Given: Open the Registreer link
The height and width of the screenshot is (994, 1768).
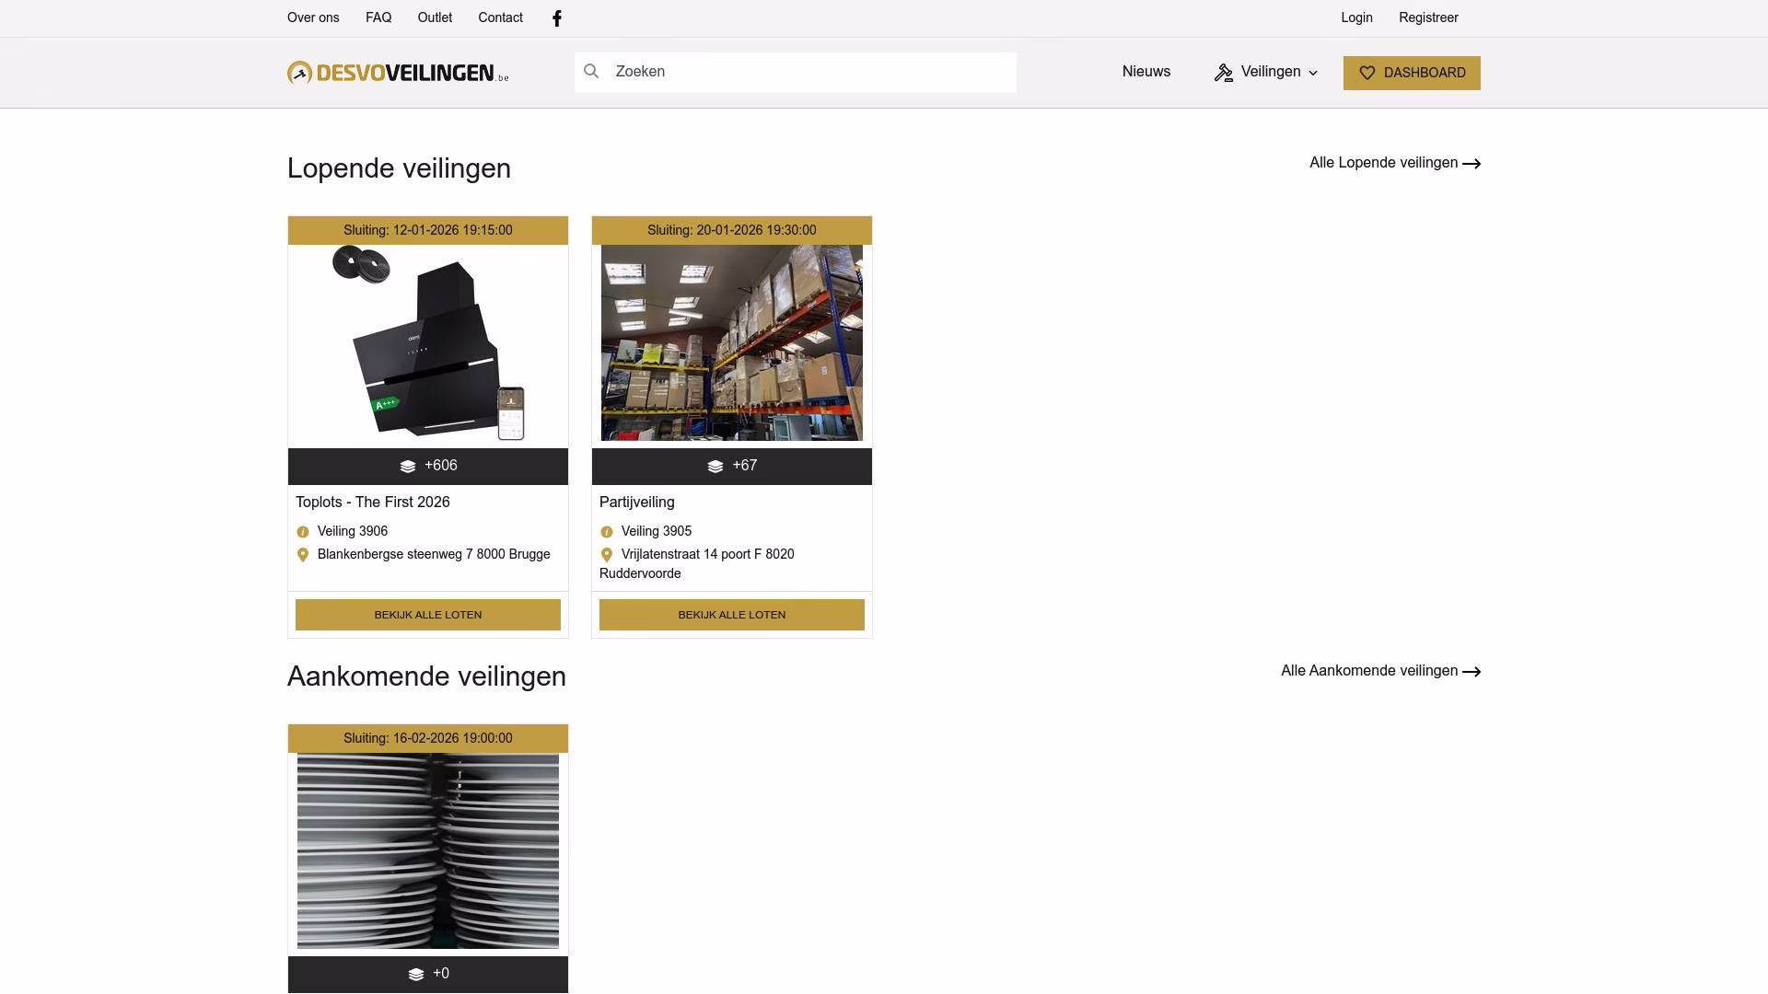Looking at the screenshot, I should 1428,17.
